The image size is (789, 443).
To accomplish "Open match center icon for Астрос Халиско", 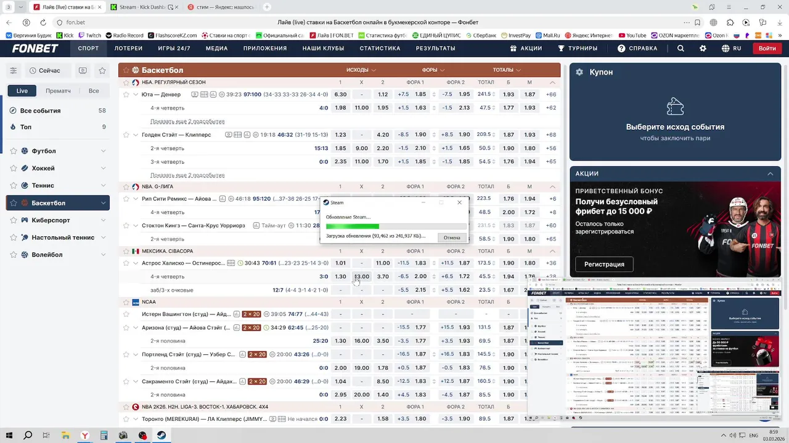I will point(231,263).
